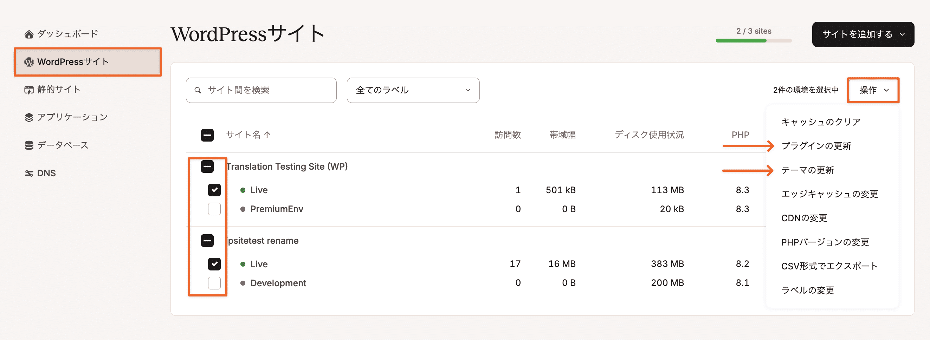Open PremiumEnv environment
930x340 pixels.
tap(277, 209)
